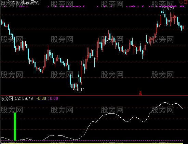The height and width of the screenshot is (144, 188).
Task: Click the high price label 8.75
Action: [x=171, y=9]
